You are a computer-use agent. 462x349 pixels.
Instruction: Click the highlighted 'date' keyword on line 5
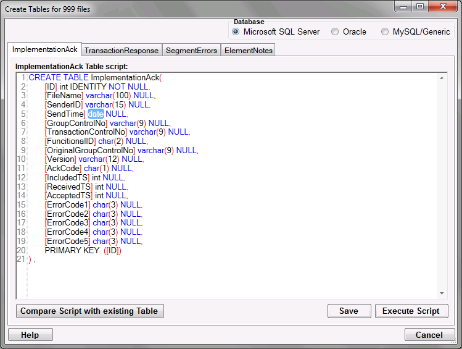[96, 114]
